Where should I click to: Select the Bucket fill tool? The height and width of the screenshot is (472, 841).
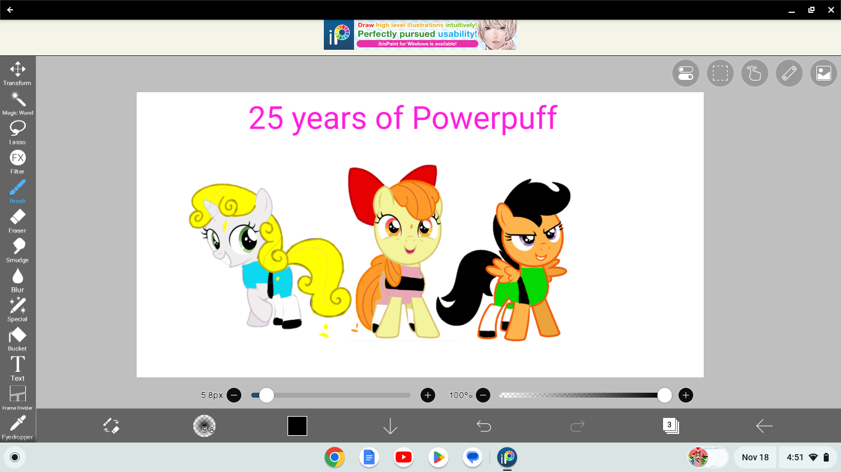click(x=17, y=339)
